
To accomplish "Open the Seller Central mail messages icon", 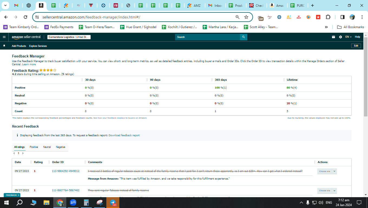I will (333, 37).
